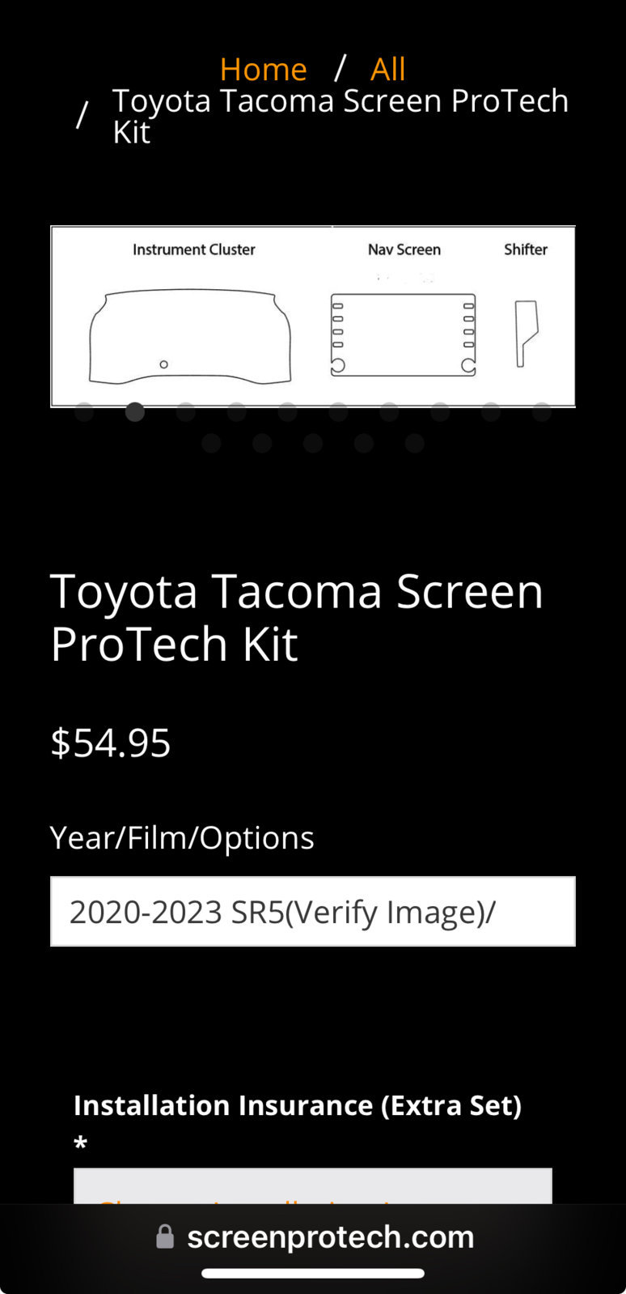Screen dimensions: 626x1294
Task: Tap the padlock icon beside screenprotech.com
Action: point(165,1237)
